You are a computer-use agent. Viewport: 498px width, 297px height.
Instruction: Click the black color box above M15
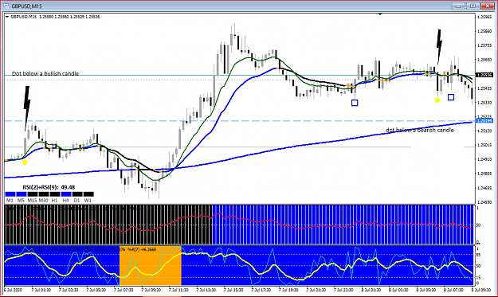click(x=33, y=194)
